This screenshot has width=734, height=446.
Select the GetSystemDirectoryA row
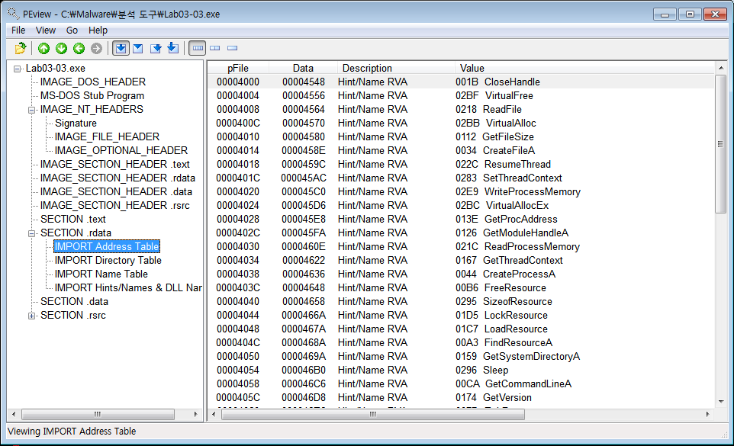(462, 356)
